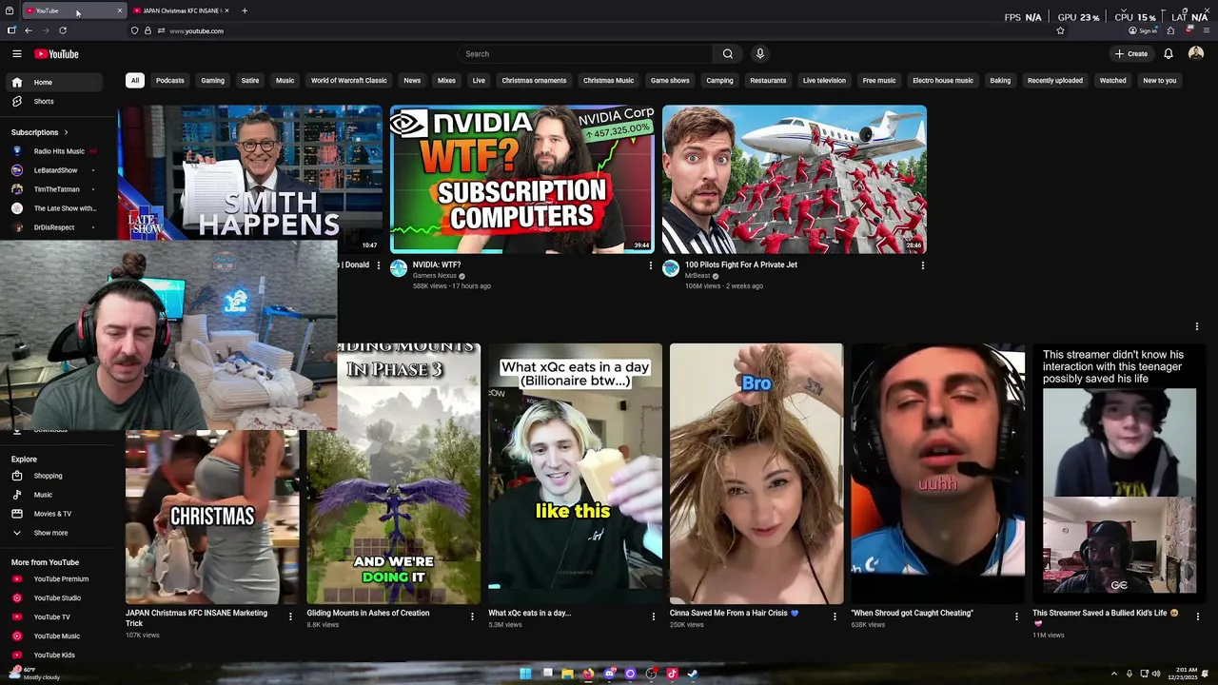Image resolution: width=1218 pixels, height=685 pixels.
Task: Click browser Sign in button
Action: (1143, 30)
